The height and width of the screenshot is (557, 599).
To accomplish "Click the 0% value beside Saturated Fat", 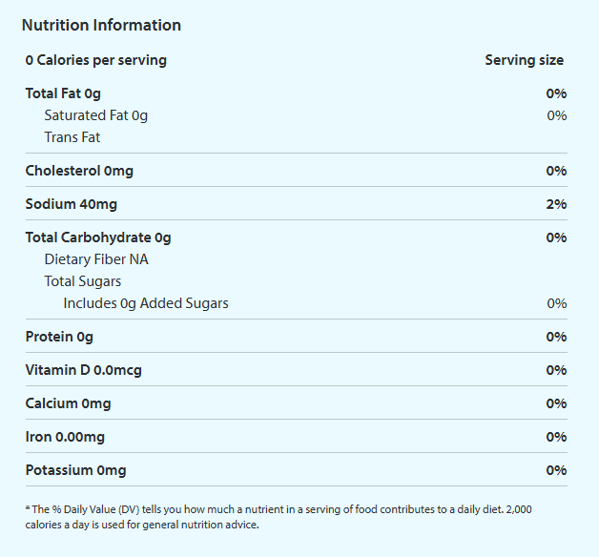I will point(557,115).
